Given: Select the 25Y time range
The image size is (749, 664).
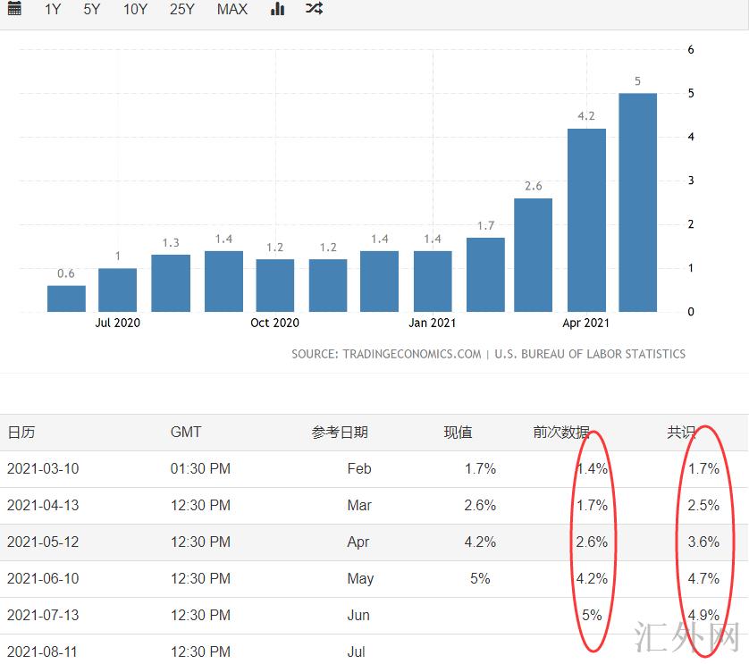Looking at the screenshot, I should pyautogui.click(x=181, y=9).
